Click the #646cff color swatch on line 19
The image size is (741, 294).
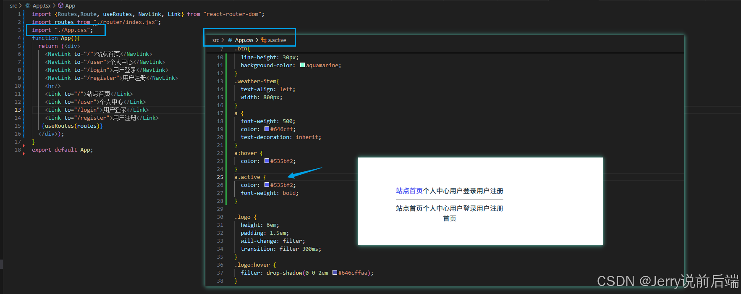(x=267, y=129)
